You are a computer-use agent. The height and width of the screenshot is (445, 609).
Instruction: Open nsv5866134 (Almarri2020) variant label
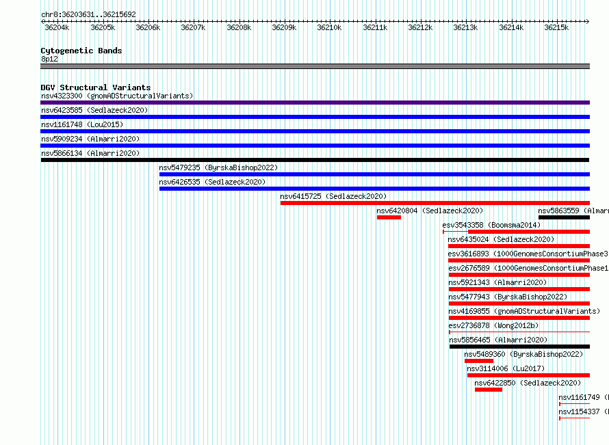(x=90, y=153)
